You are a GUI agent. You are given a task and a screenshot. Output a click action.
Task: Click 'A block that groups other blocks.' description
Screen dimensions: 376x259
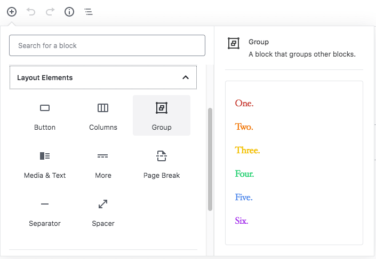click(302, 54)
